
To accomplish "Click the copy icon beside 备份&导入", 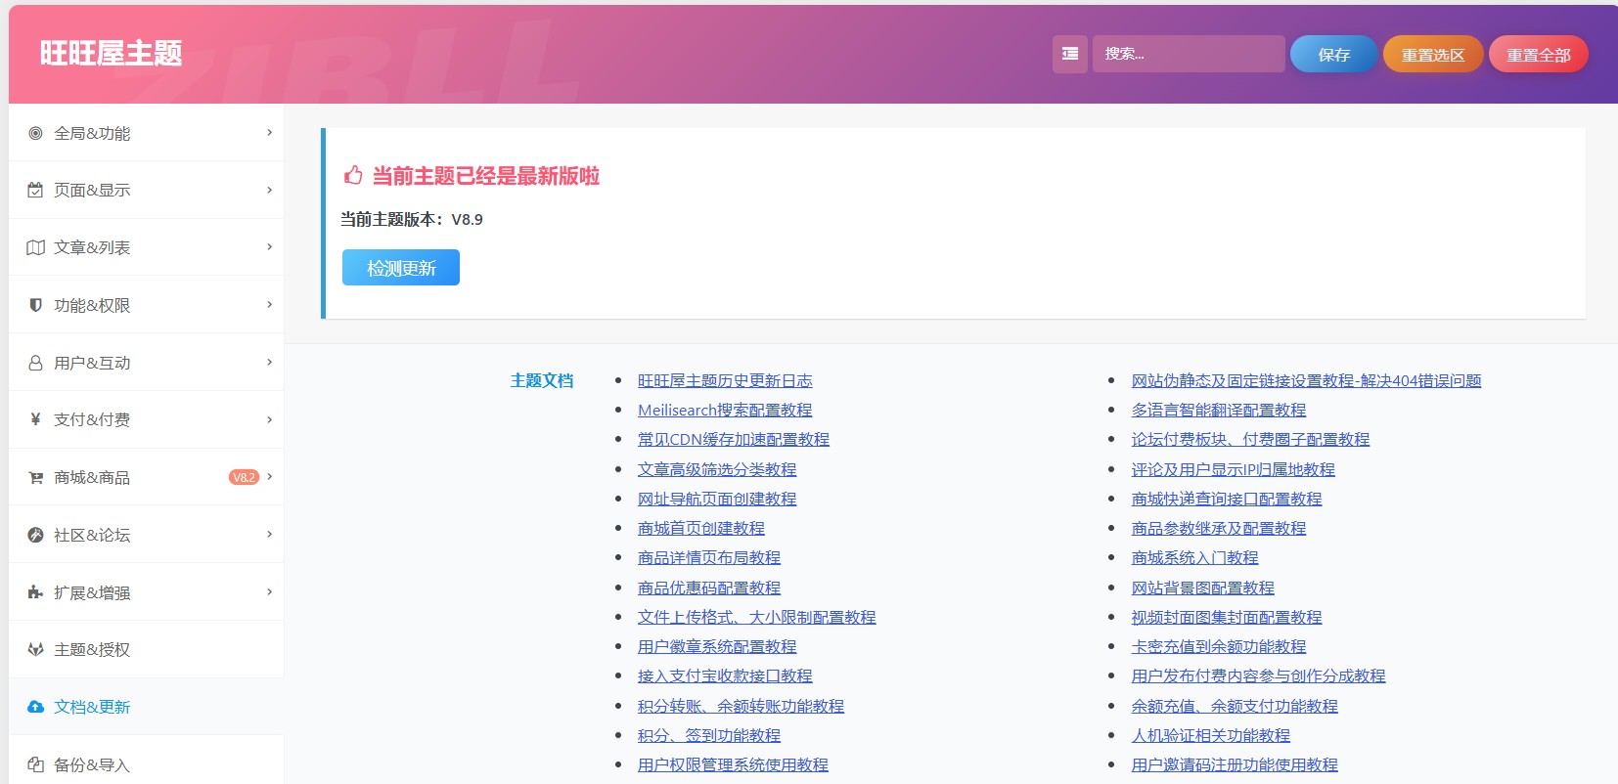I will [35, 764].
